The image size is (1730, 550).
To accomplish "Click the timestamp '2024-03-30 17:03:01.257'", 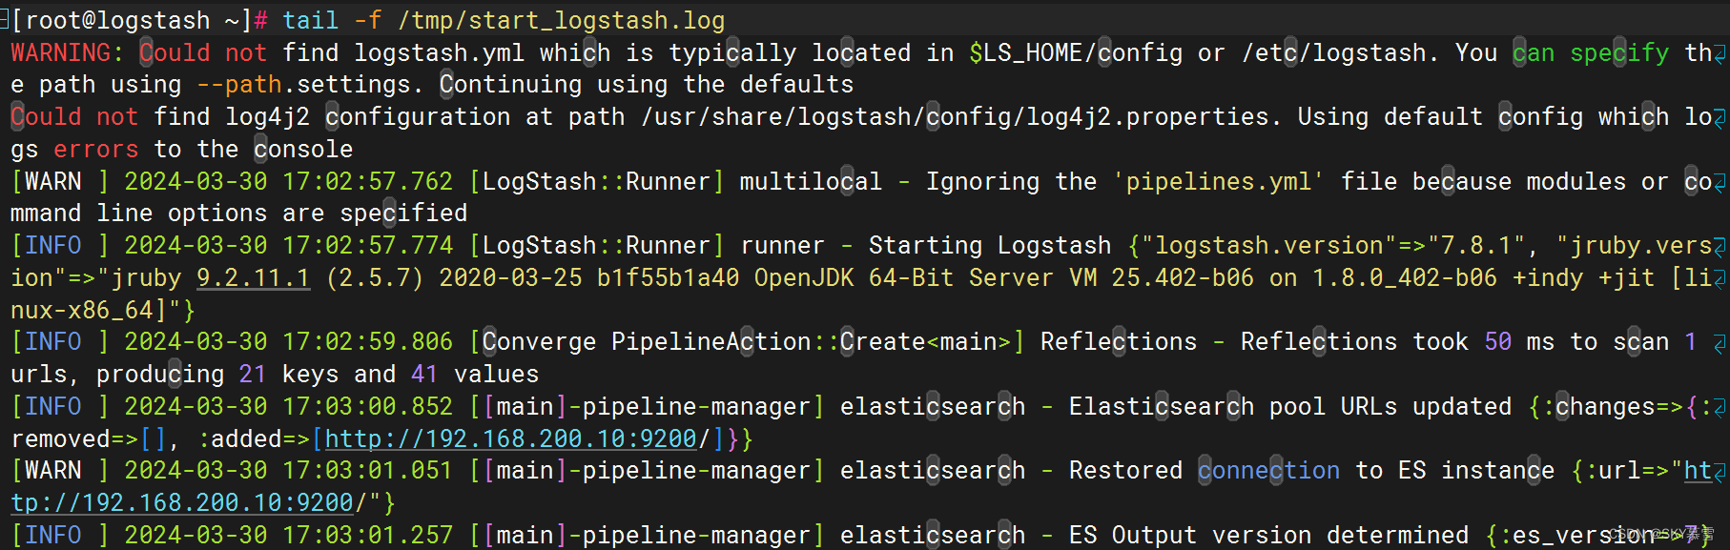I will tap(289, 535).
